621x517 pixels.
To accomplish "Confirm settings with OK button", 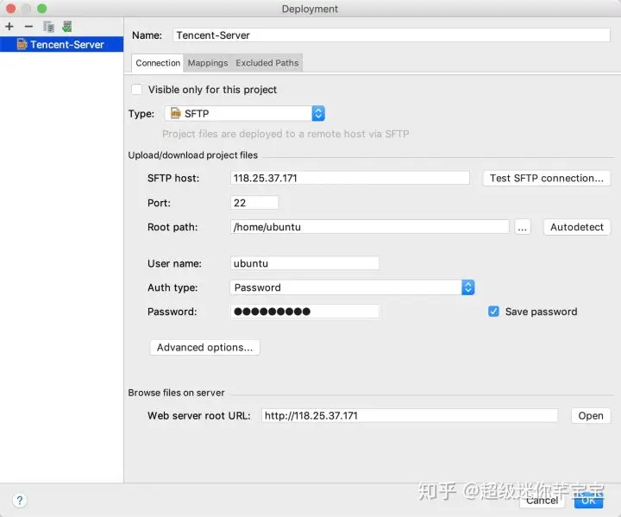I will [x=588, y=501].
